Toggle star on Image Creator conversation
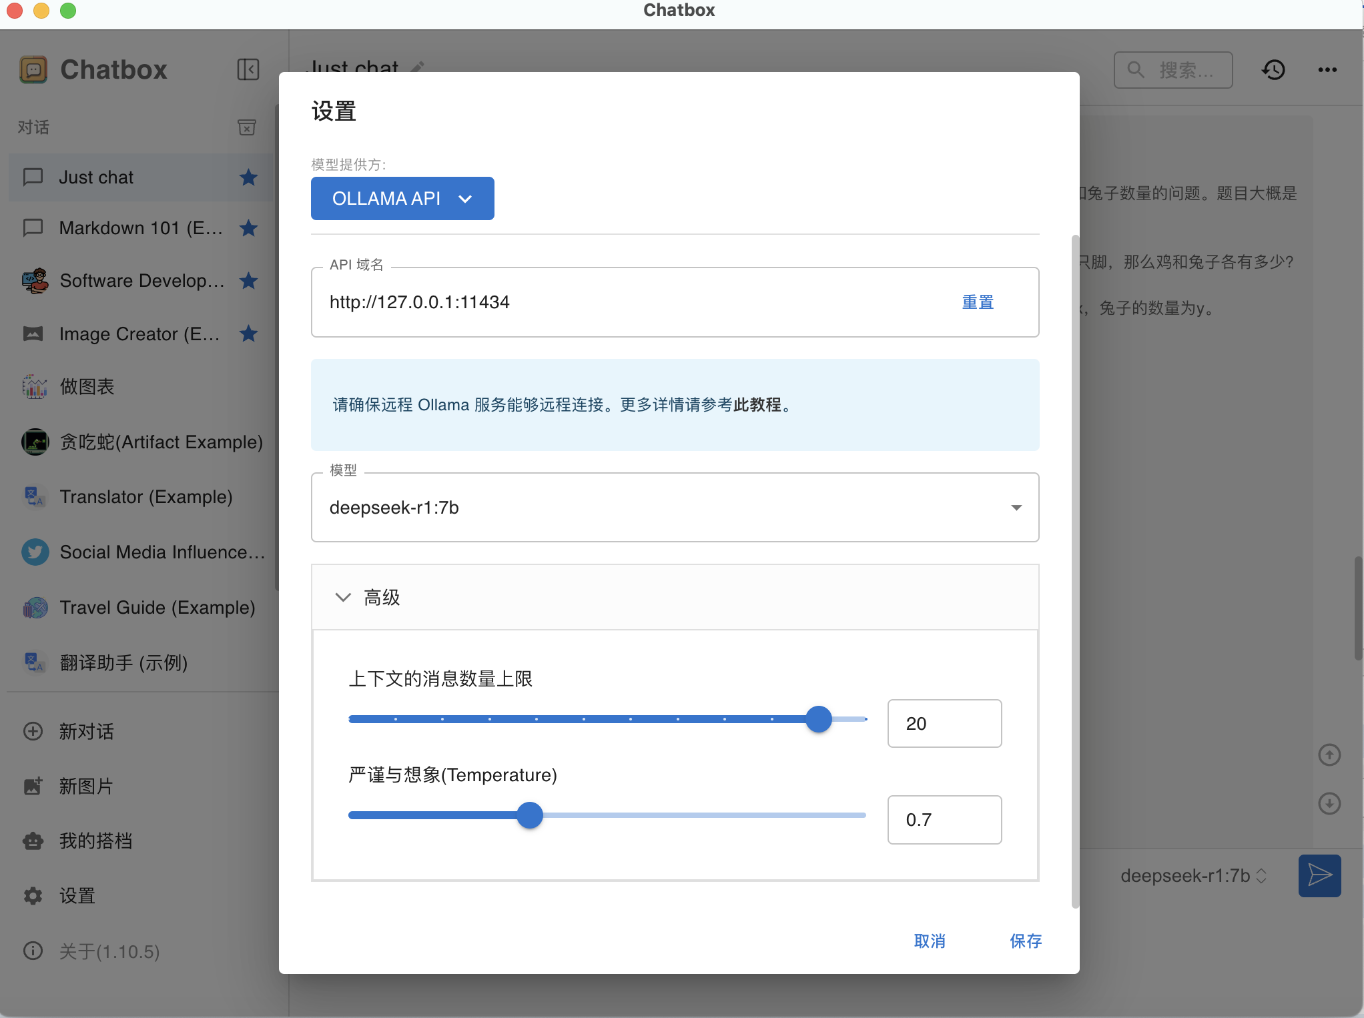This screenshot has width=1364, height=1018. click(x=248, y=334)
